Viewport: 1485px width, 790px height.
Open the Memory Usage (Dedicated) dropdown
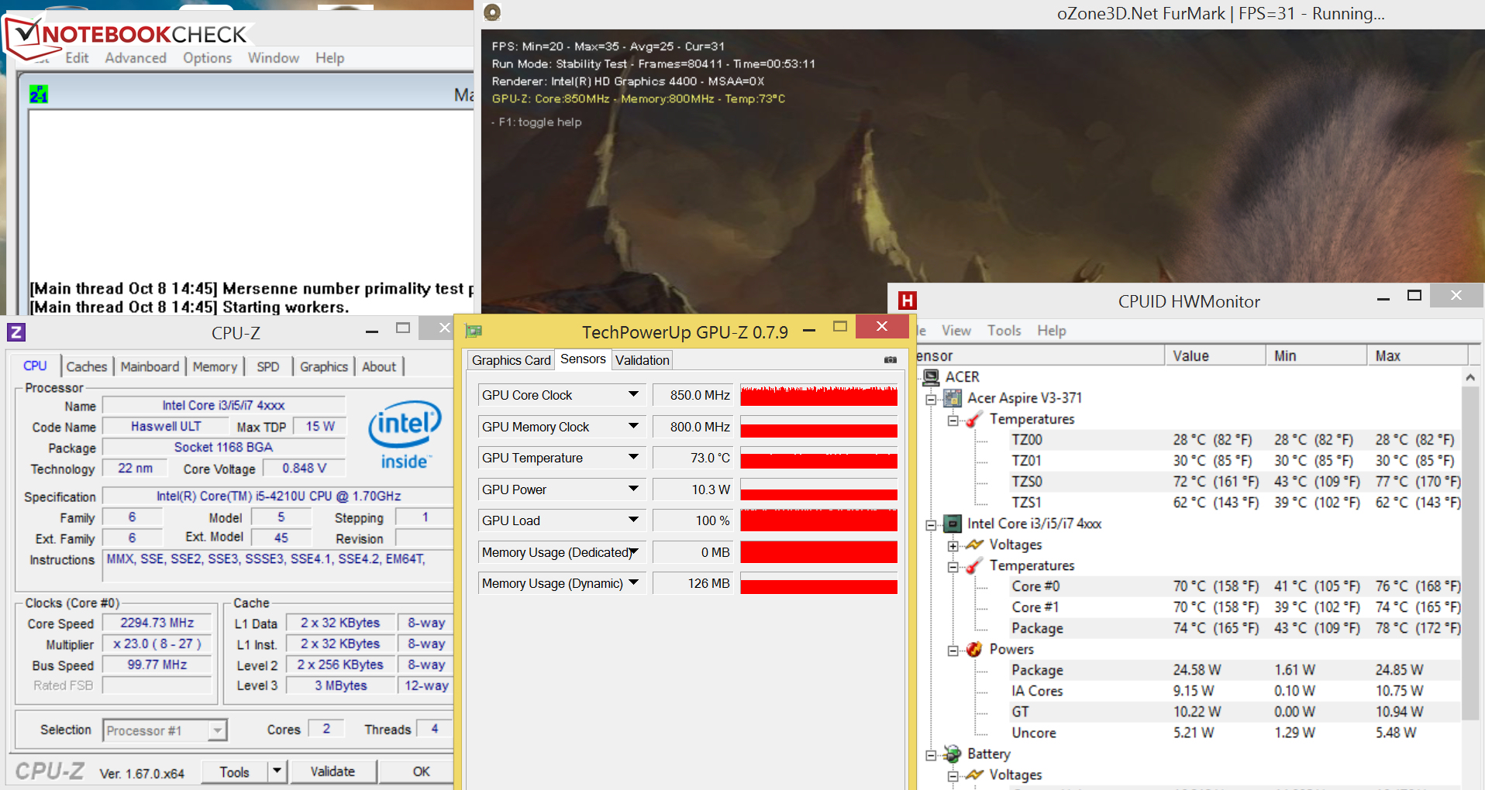633,551
